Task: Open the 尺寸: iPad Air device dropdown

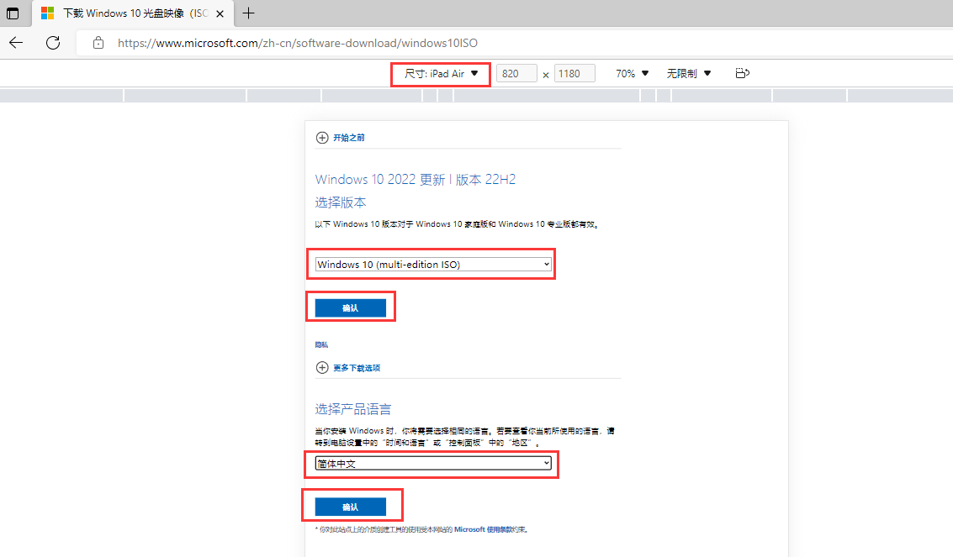Action: click(x=441, y=74)
